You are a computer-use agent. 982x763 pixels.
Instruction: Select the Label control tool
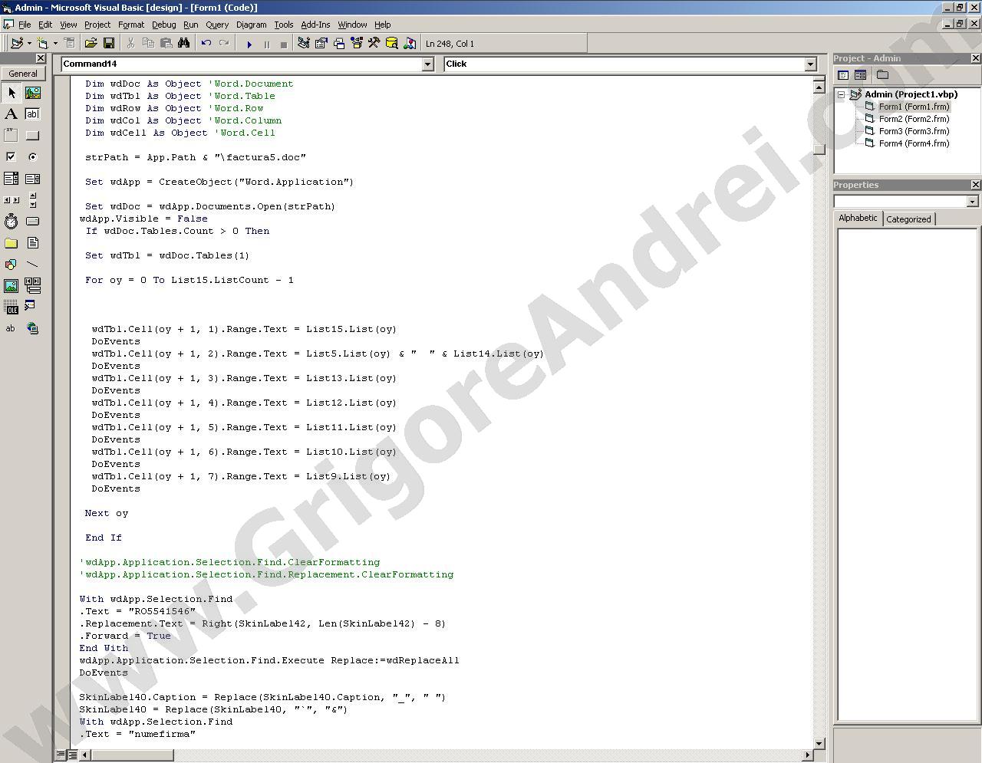click(x=11, y=114)
